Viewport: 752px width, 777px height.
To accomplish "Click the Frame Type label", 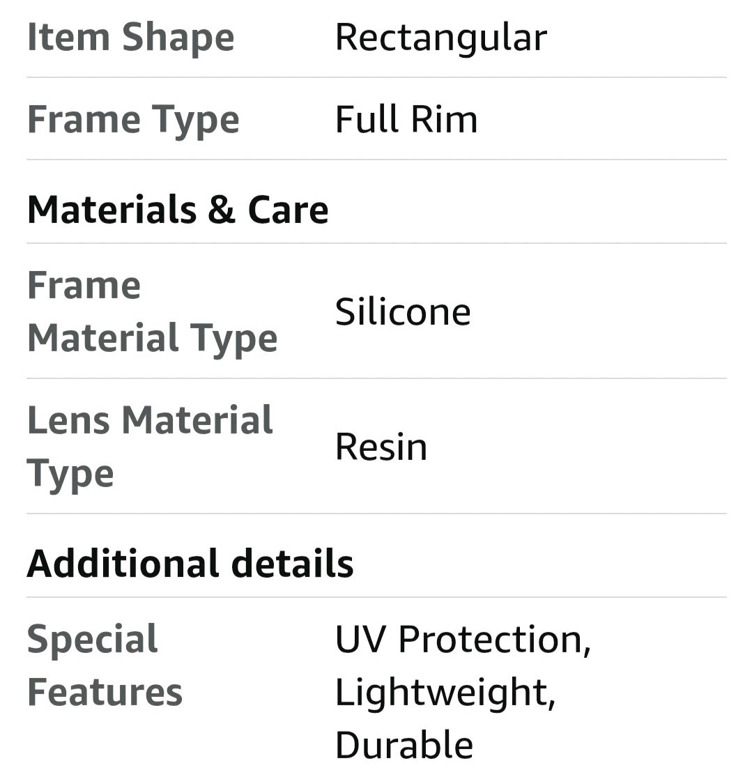I will (133, 119).
